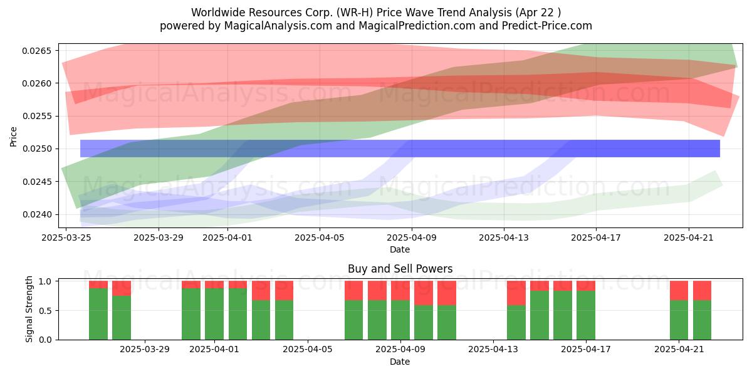Click the 2025-04-01 date on price chart axis
This screenshot has width=752, height=376.
(227, 238)
